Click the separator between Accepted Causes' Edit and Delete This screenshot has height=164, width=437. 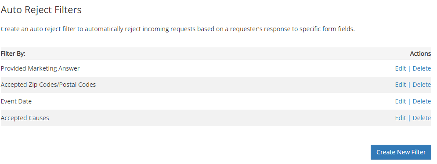409,118
